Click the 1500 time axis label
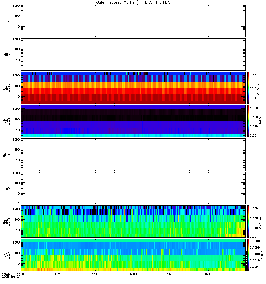 point(133,274)
